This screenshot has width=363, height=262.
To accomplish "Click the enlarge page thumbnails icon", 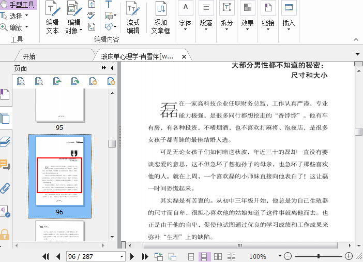I will (x=21, y=81).
